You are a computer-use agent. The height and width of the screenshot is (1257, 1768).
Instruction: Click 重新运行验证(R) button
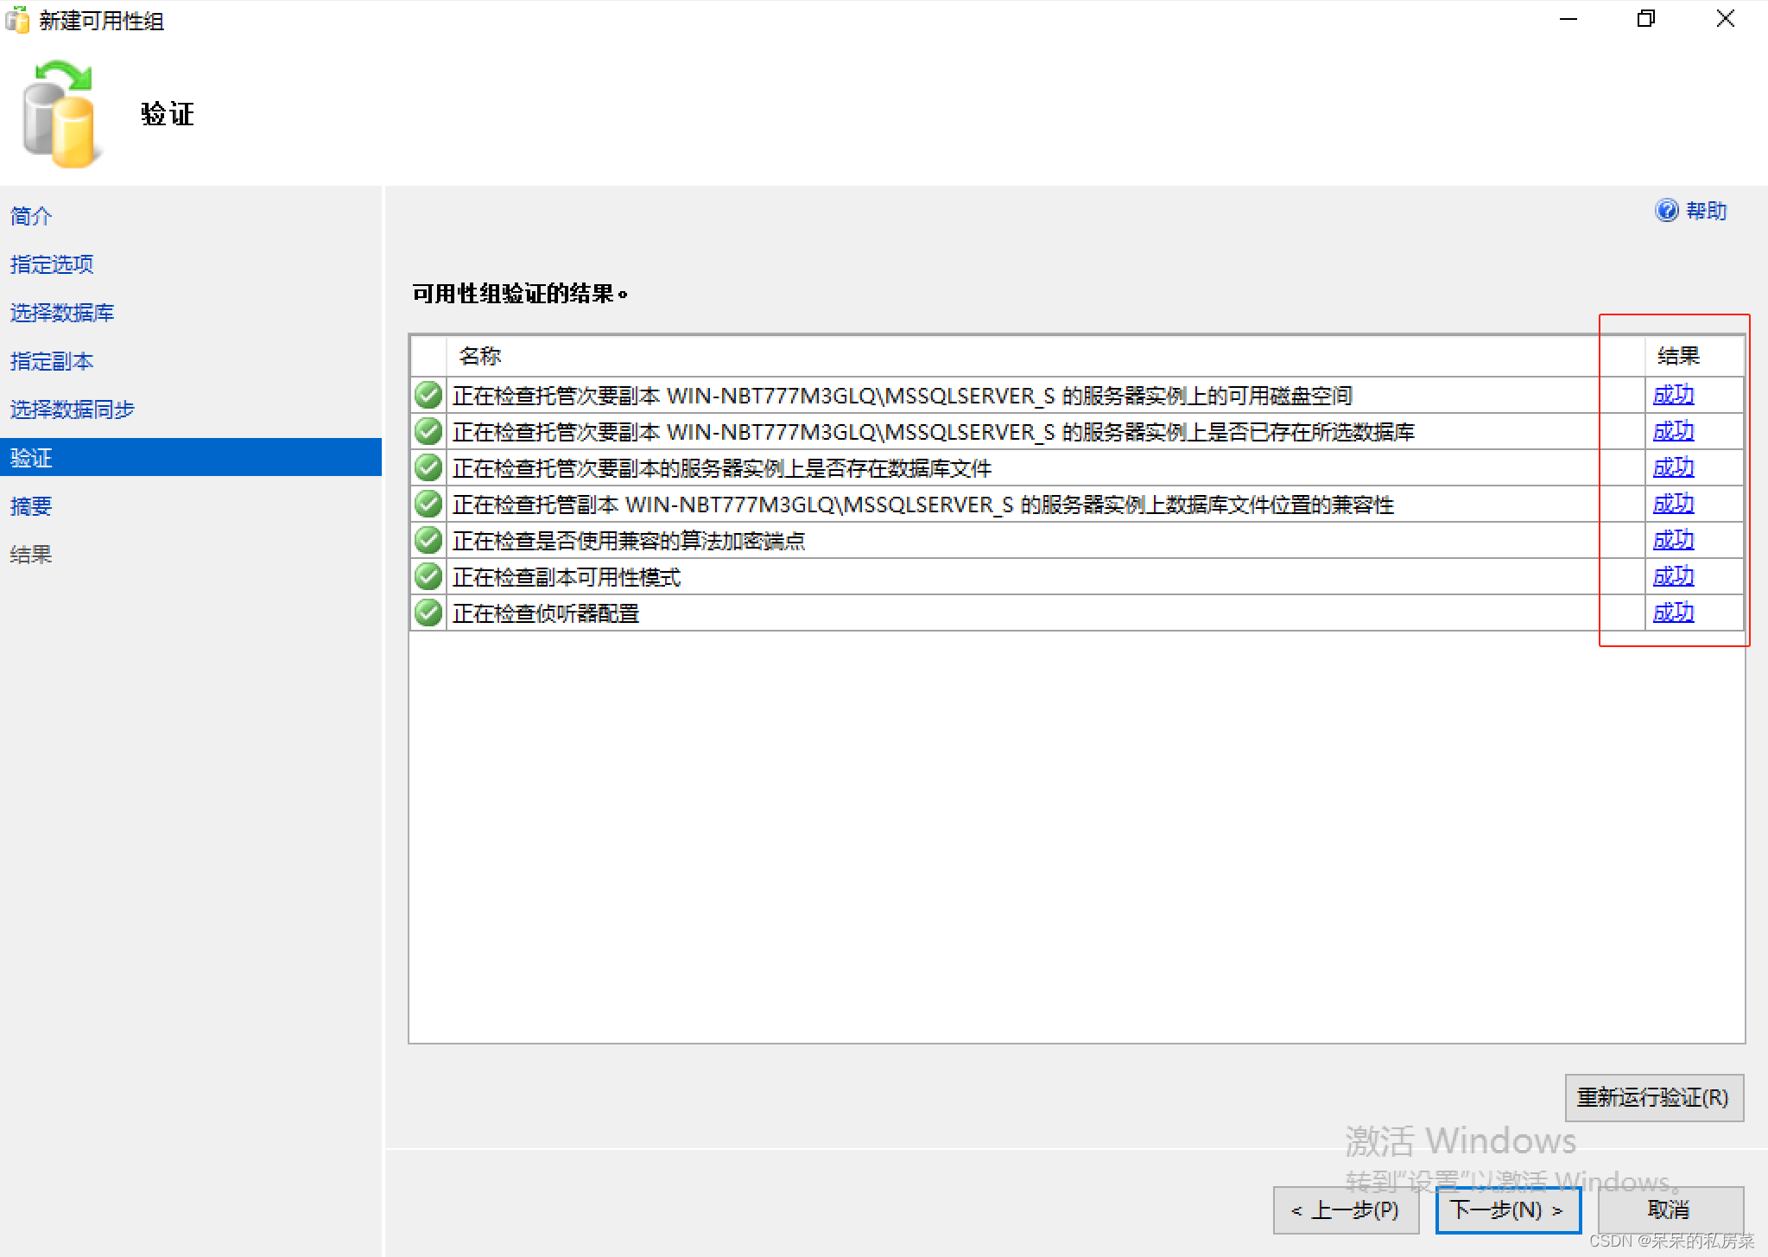(x=1654, y=1098)
